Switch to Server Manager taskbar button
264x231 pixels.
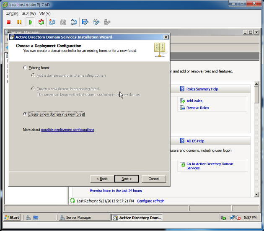click(x=84, y=218)
